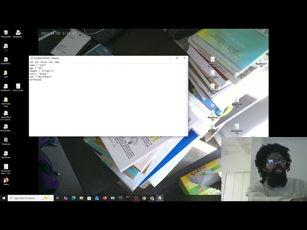
Task: Launch Microsoft Edge from the taskbar
Action: 73,198
